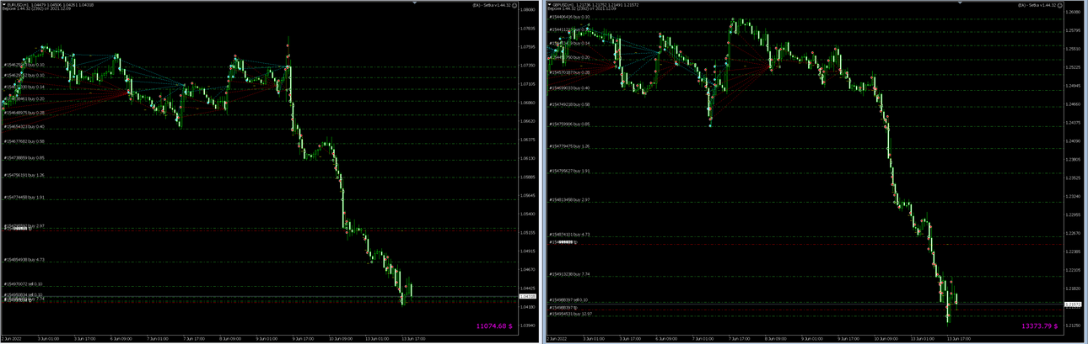Select GBPUSD order #154799627 buy 1.91

(x=569, y=171)
